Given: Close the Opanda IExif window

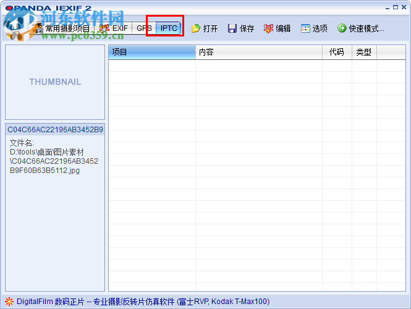Looking at the screenshot, I should point(404,7).
